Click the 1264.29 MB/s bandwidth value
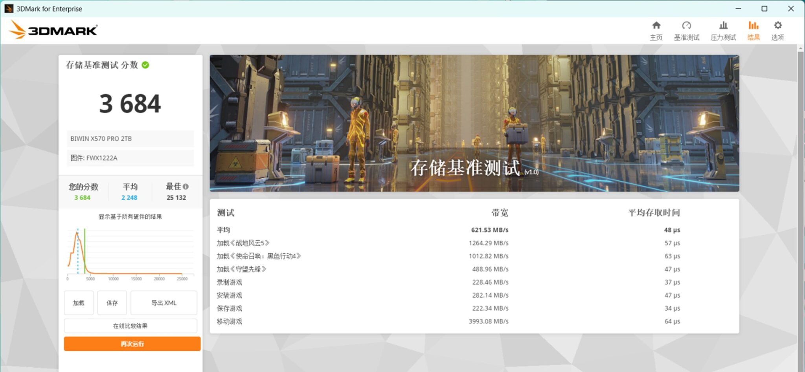 pos(489,243)
